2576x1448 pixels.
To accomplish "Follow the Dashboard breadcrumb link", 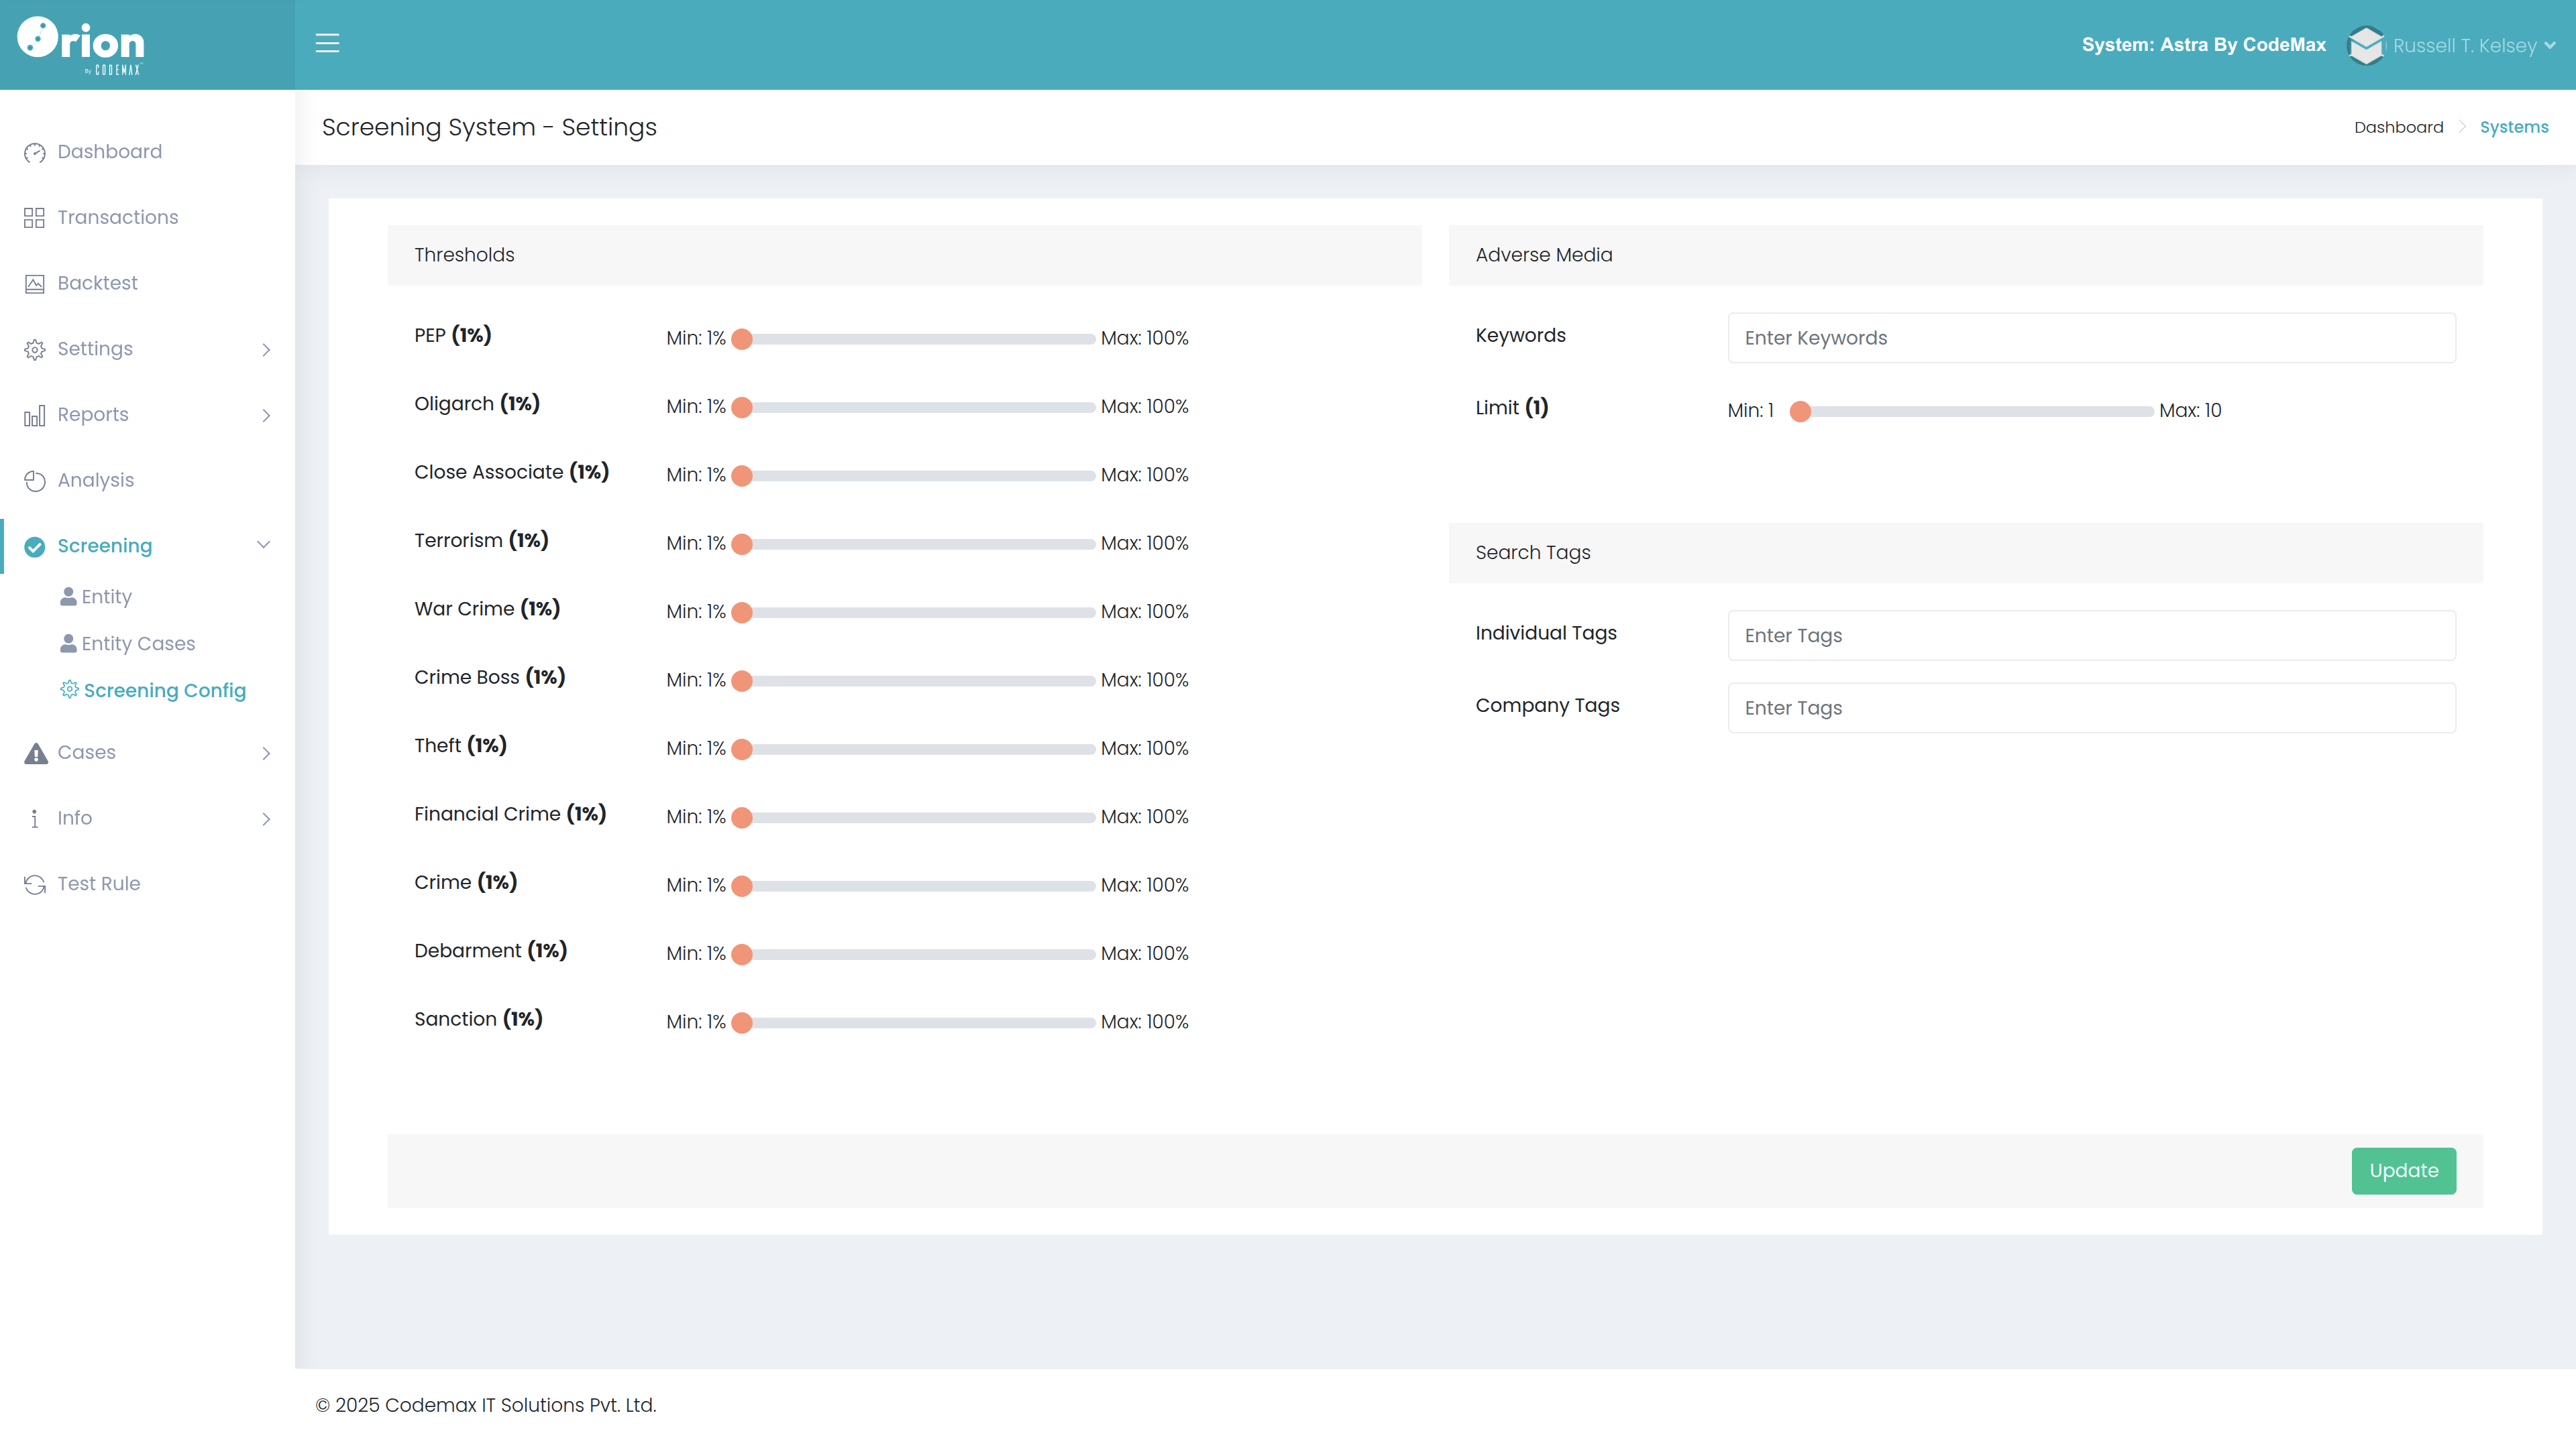I will 2398,127.
